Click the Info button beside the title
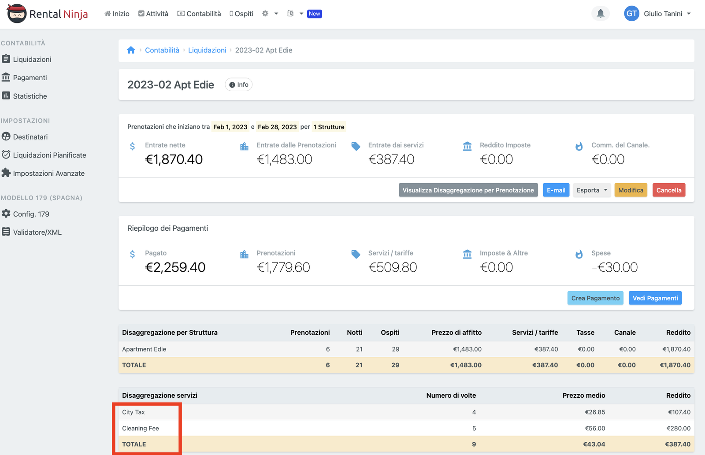This screenshot has height=455, width=705. coord(238,85)
